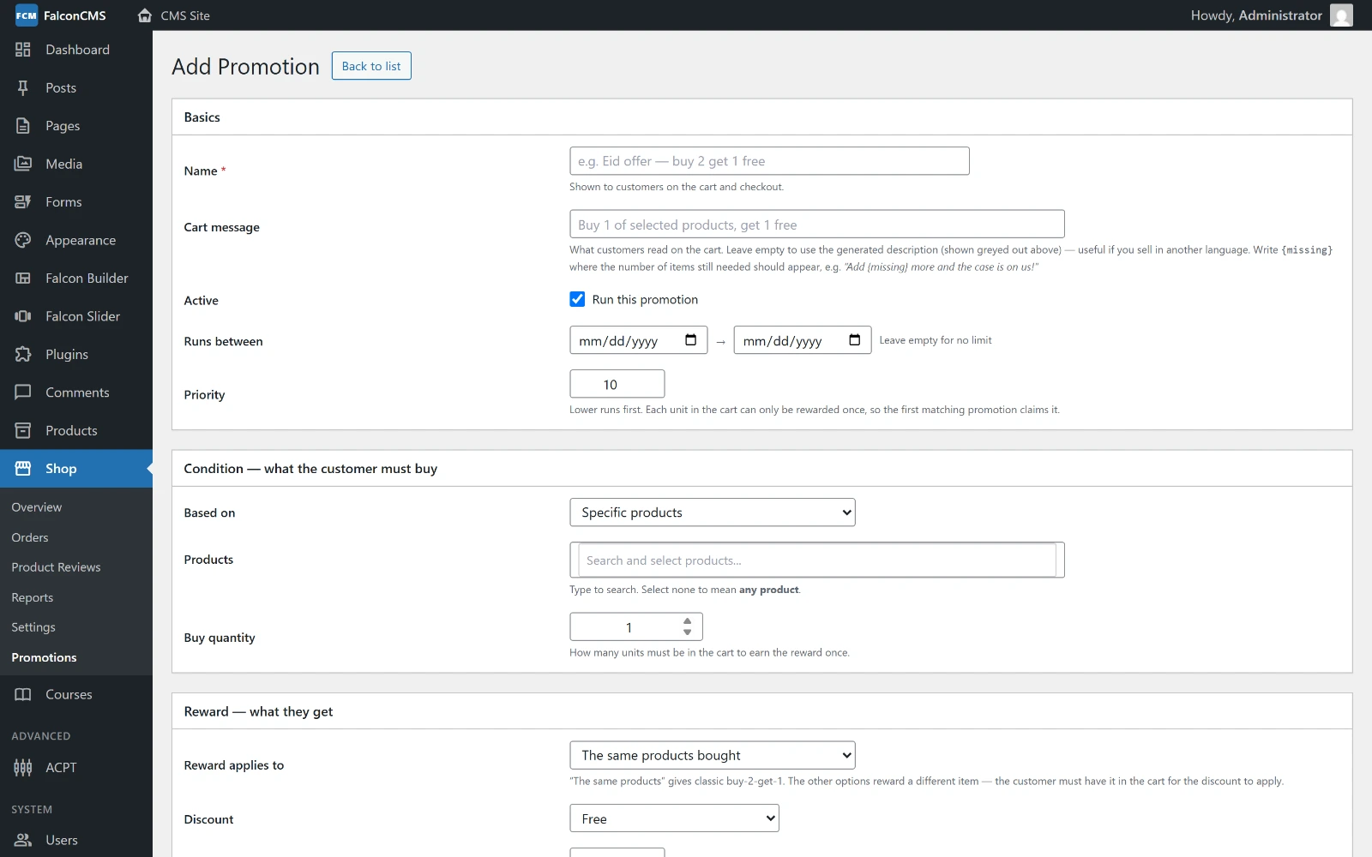
Task: Open the Overview submenu item
Action: pyautogui.click(x=37, y=507)
